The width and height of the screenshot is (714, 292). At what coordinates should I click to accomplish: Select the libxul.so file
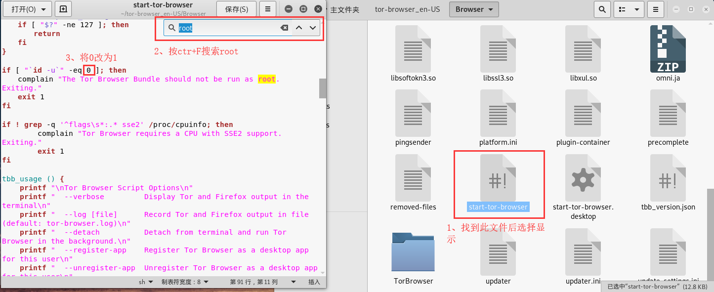583,49
